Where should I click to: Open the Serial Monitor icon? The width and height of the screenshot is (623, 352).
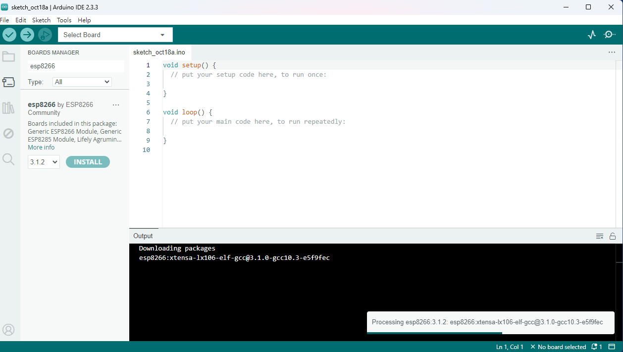click(610, 35)
